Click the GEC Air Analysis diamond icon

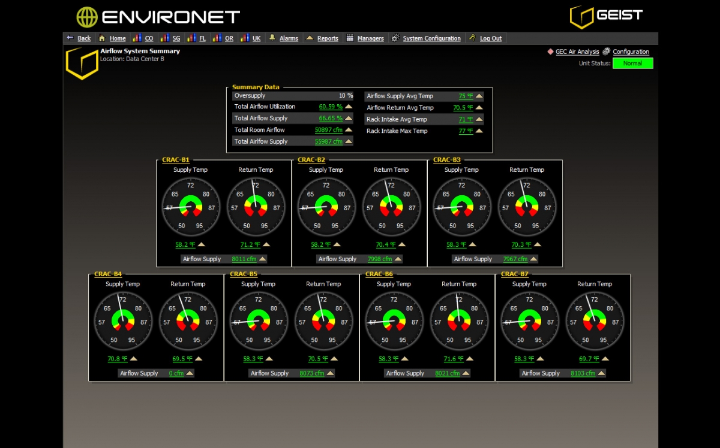tap(550, 52)
